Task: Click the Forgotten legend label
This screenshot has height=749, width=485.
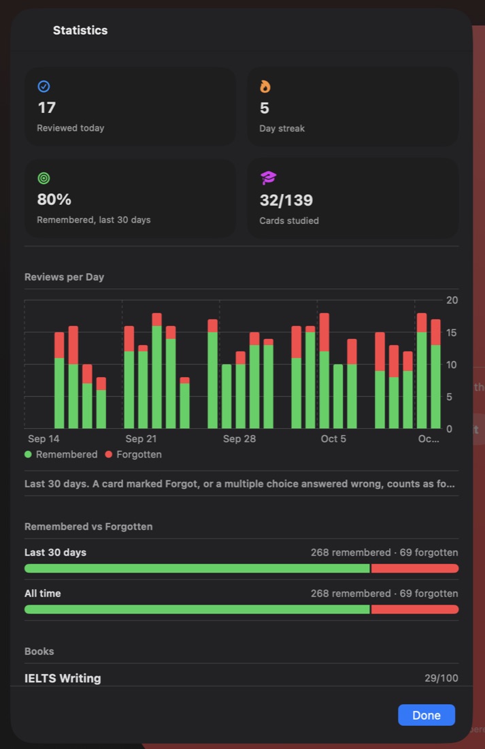Action: (x=139, y=454)
